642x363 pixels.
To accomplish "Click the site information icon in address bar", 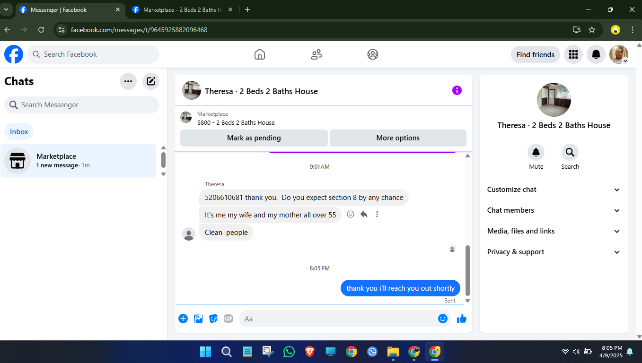I will point(61,30).
